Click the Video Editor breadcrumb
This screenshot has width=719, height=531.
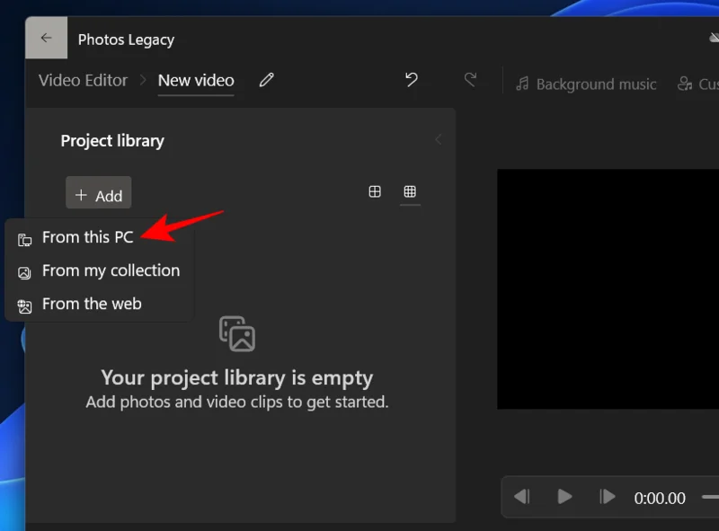pos(83,80)
